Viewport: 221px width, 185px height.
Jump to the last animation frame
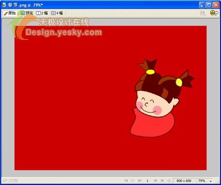point(140,181)
